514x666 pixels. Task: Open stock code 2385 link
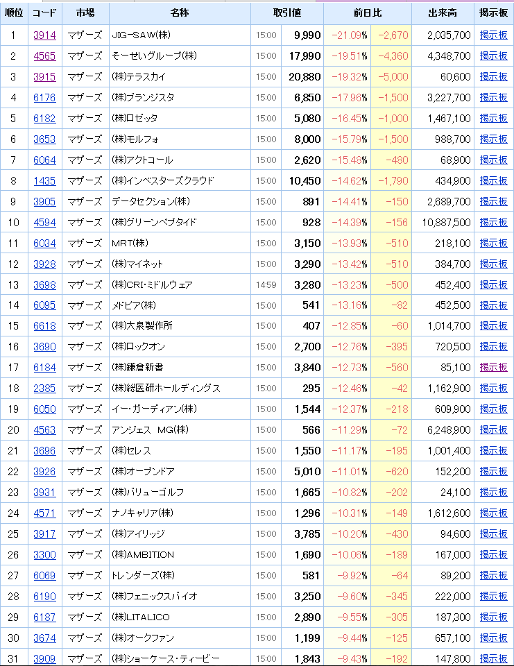click(44, 388)
